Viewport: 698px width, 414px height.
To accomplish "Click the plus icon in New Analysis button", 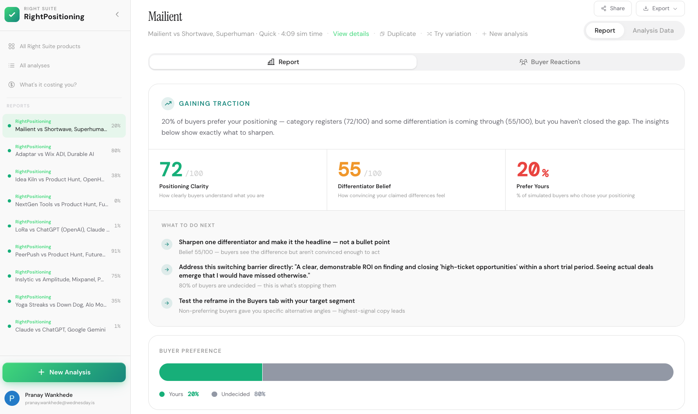I will [x=41, y=372].
